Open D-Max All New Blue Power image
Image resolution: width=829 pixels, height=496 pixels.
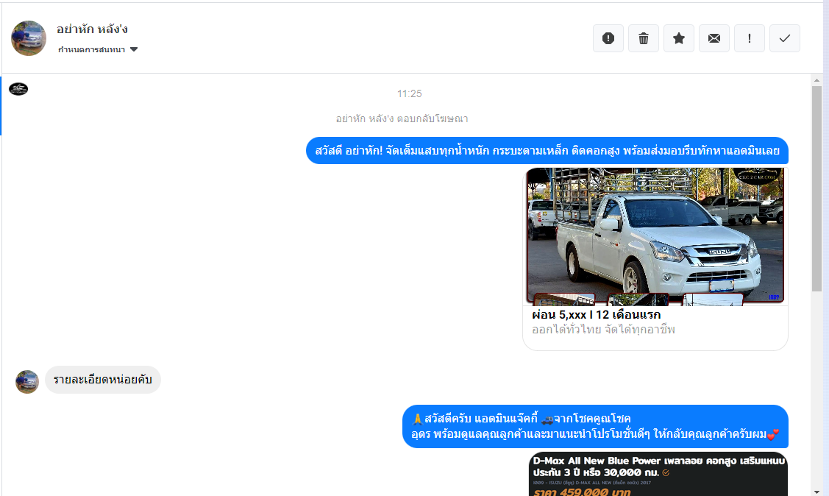pos(658,475)
